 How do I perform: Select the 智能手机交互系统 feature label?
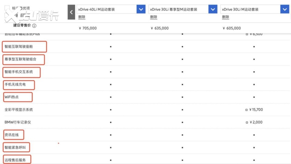[18, 72]
